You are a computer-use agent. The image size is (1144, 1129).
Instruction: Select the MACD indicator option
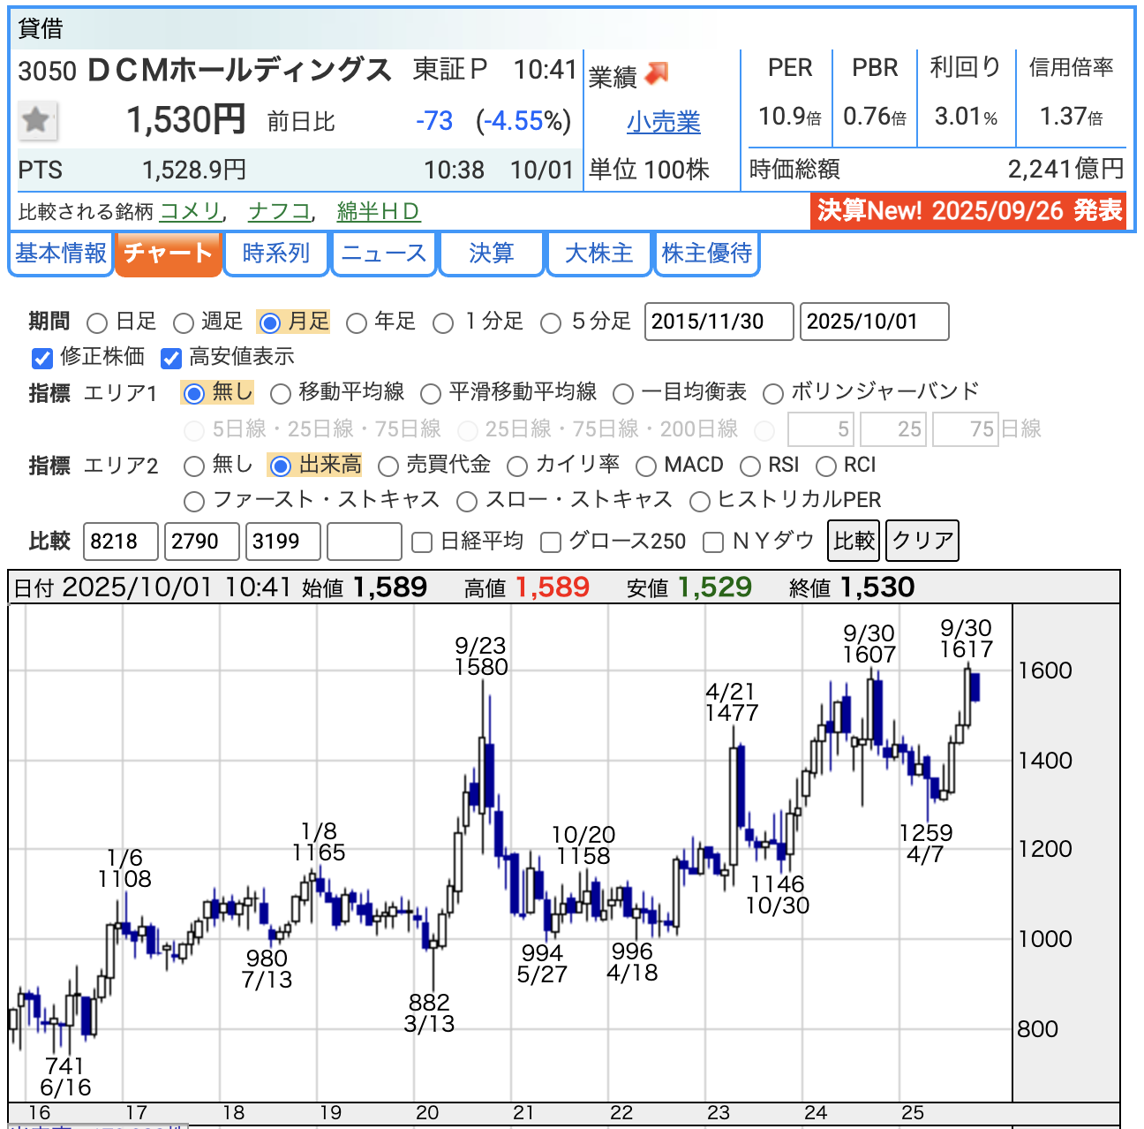click(646, 466)
